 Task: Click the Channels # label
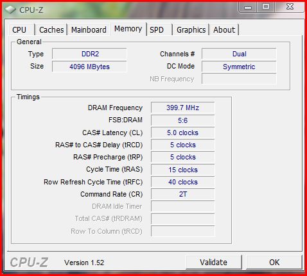tap(177, 54)
